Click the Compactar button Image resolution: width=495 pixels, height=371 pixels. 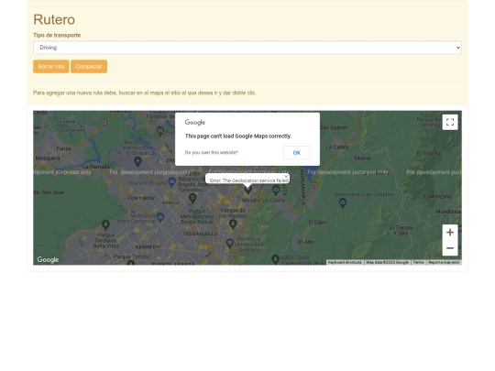(x=89, y=67)
